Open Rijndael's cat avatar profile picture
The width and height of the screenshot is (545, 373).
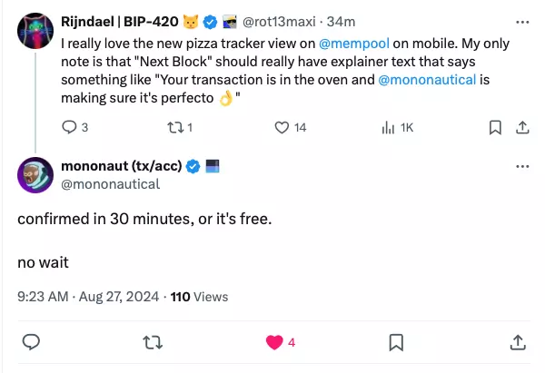[x=35, y=31]
